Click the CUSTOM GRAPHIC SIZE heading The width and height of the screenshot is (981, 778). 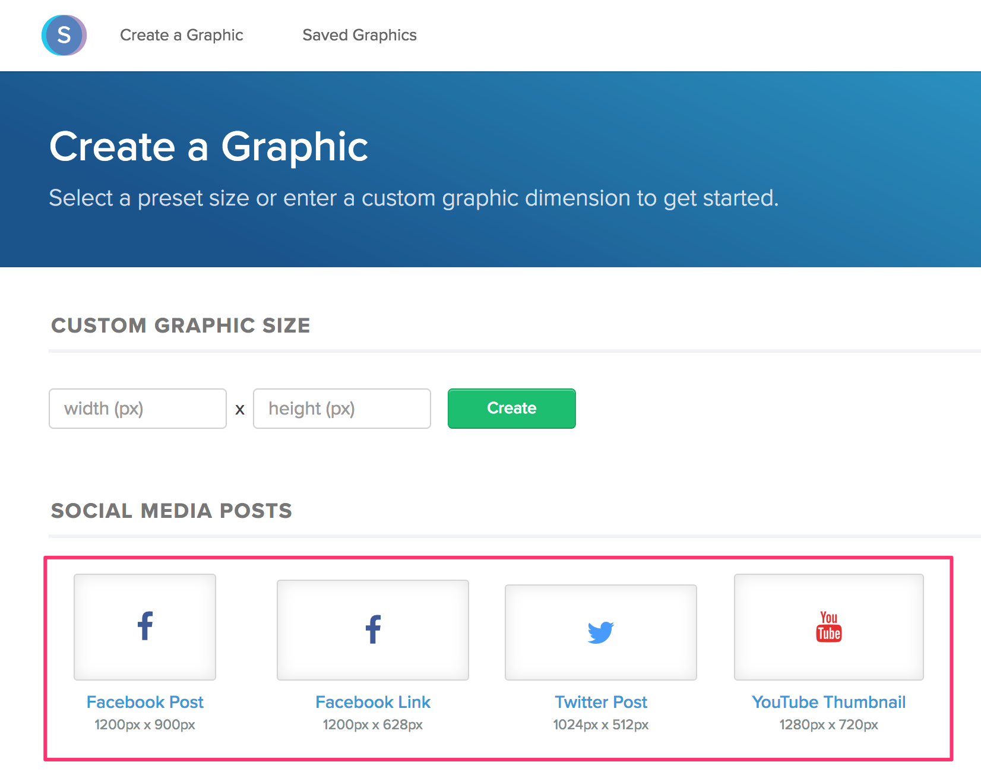[x=181, y=325]
